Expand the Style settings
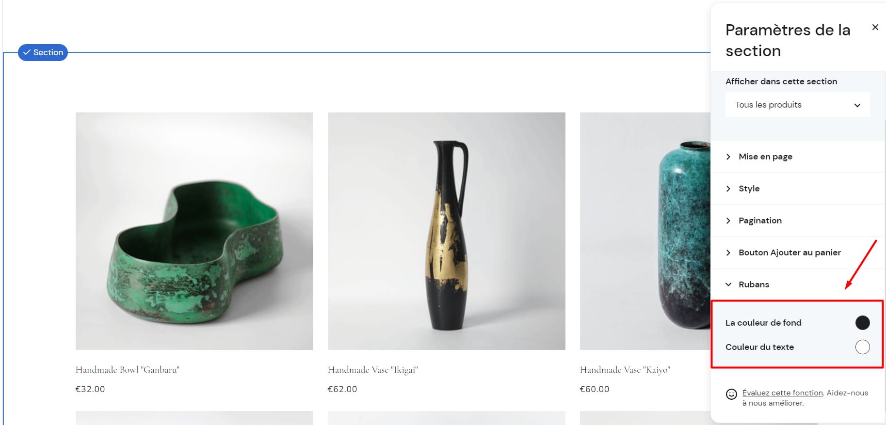Viewport: 886px width, 425px height. click(x=798, y=189)
